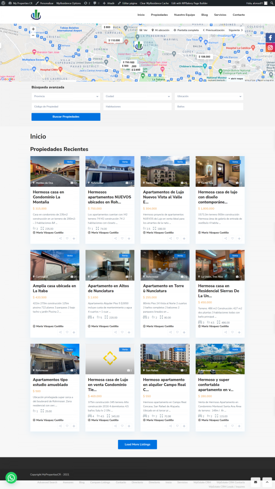
Task: Open the Nuestro Equipo menu item
Action: tap(185, 15)
